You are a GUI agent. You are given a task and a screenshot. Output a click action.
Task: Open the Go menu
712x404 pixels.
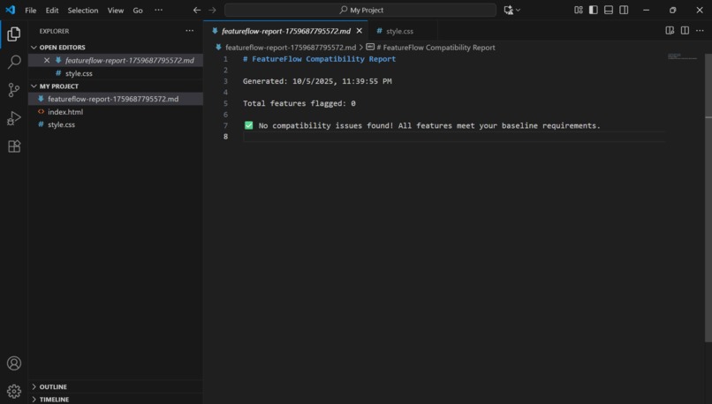[x=138, y=10]
